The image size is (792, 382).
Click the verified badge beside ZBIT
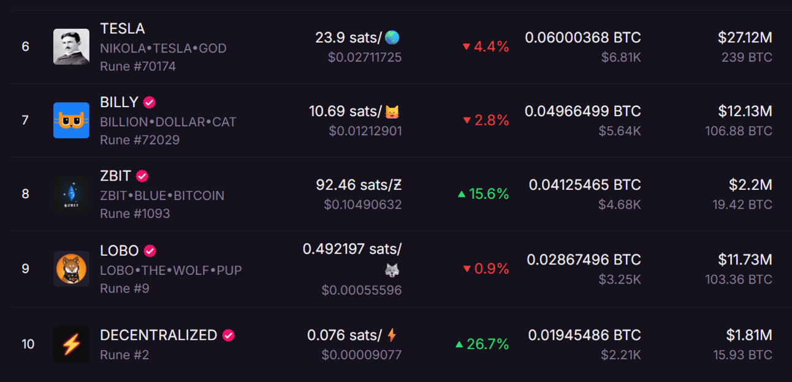[x=142, y=176]
